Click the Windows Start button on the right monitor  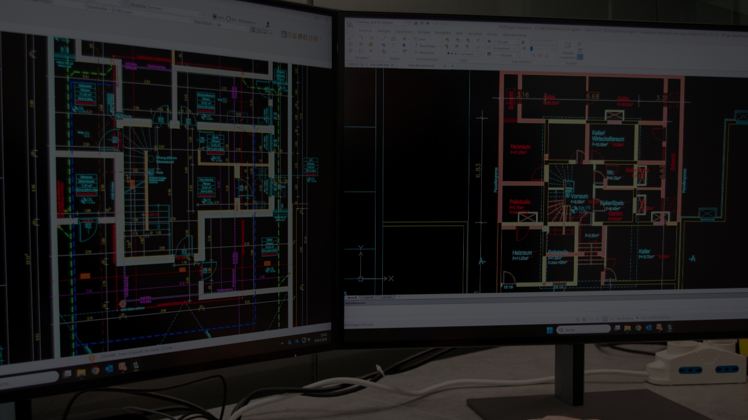click(x=549, y=330)
